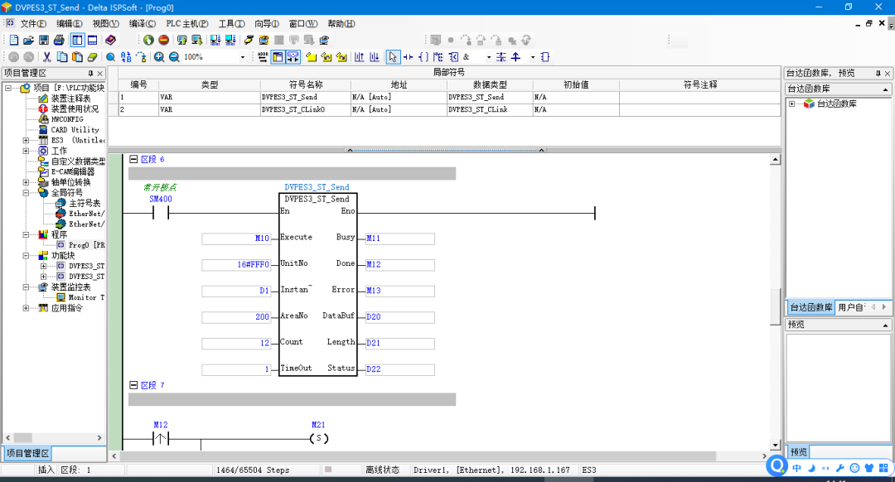Click the M21 set coil
Screen dimensions: 895x482
pos(318,438)
